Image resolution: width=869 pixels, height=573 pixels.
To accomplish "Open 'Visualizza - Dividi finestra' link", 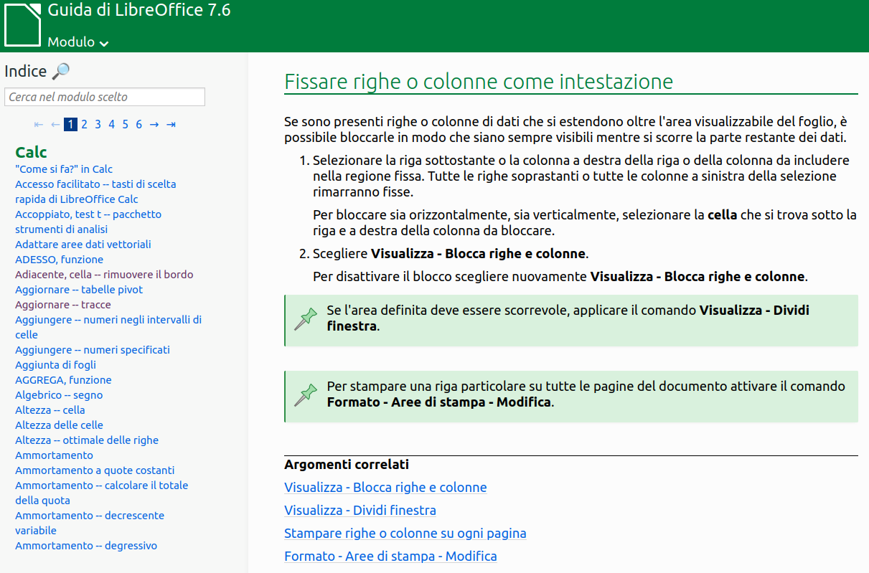I will tap(361, 510).
